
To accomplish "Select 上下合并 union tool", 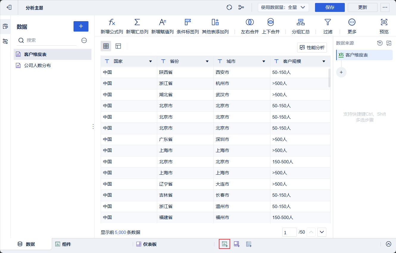I will point(271,26).
